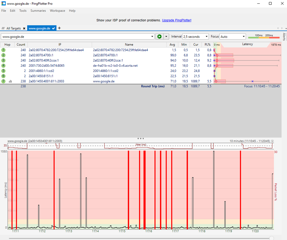The width and height of the screenshot is (287, 240).
Task: Click the Jitter (ms) graph strip
Action: pos(140,146)
